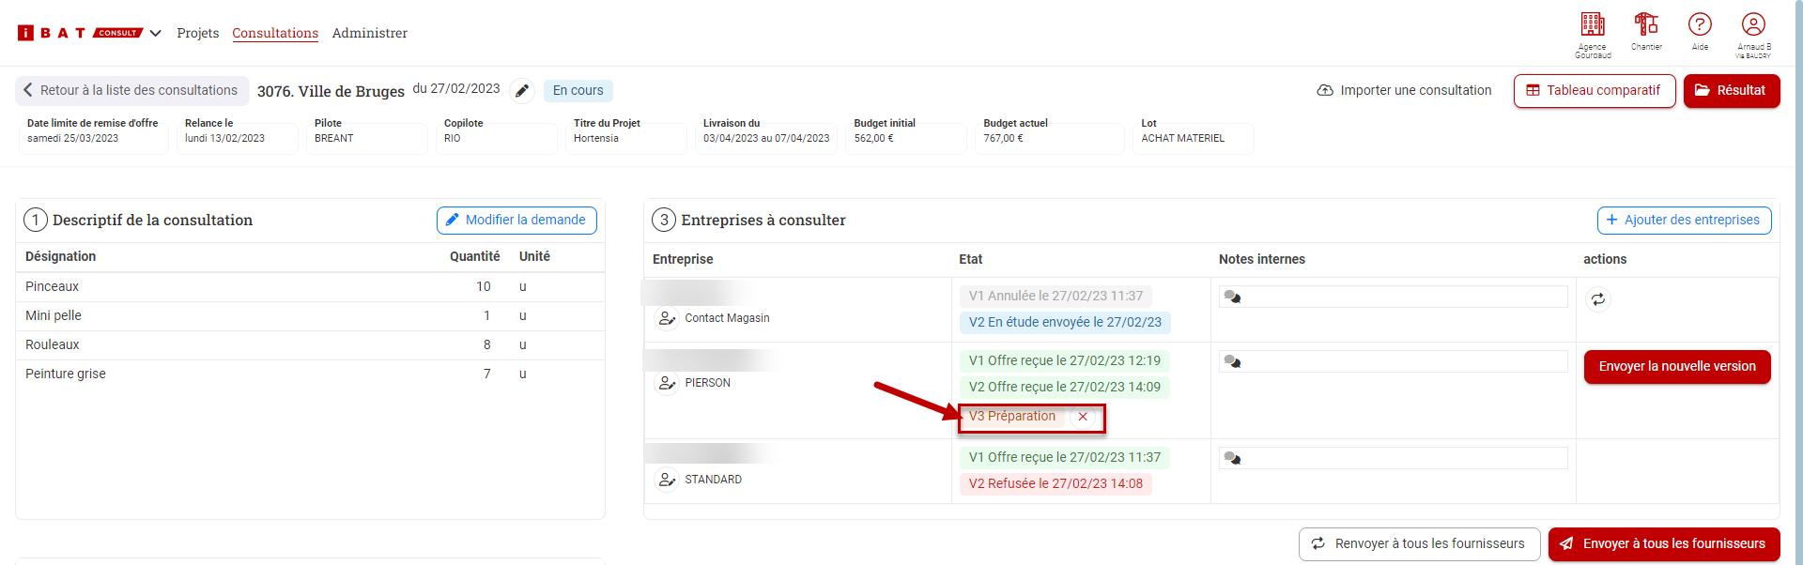Image resolution: width=1803 pixels, height=565 pixels.
Task: Go back to the consultations list
Action: 131,90
